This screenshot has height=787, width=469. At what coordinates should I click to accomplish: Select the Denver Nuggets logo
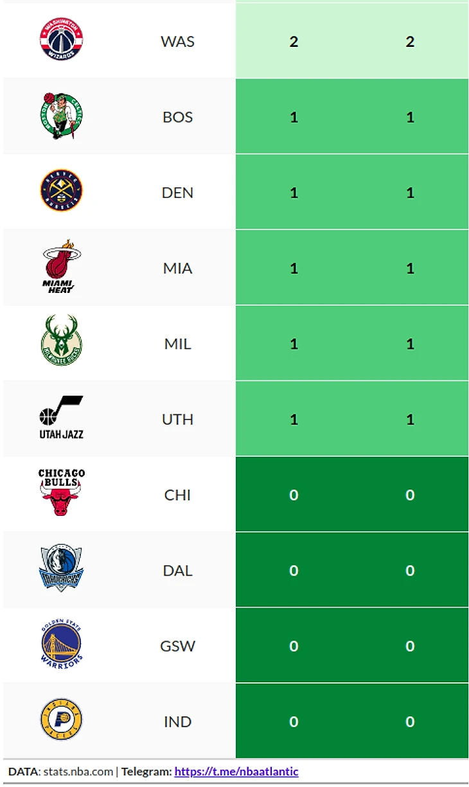point(61,191)
